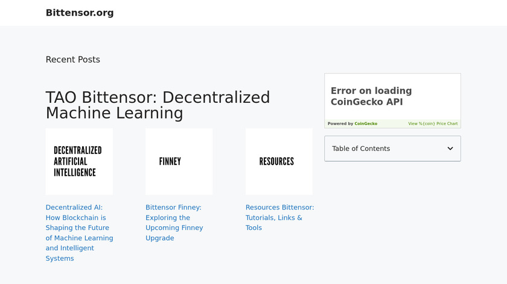Expand the Table of Contents chevron arrow
Image resolution: width=507 pixels, height=284 pixels.
(x=450, y=149)
